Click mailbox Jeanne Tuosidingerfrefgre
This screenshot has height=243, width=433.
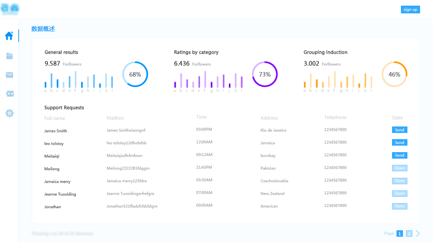[130, 194]
